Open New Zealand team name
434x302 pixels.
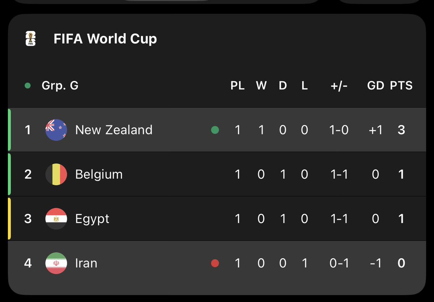point(114,130)
